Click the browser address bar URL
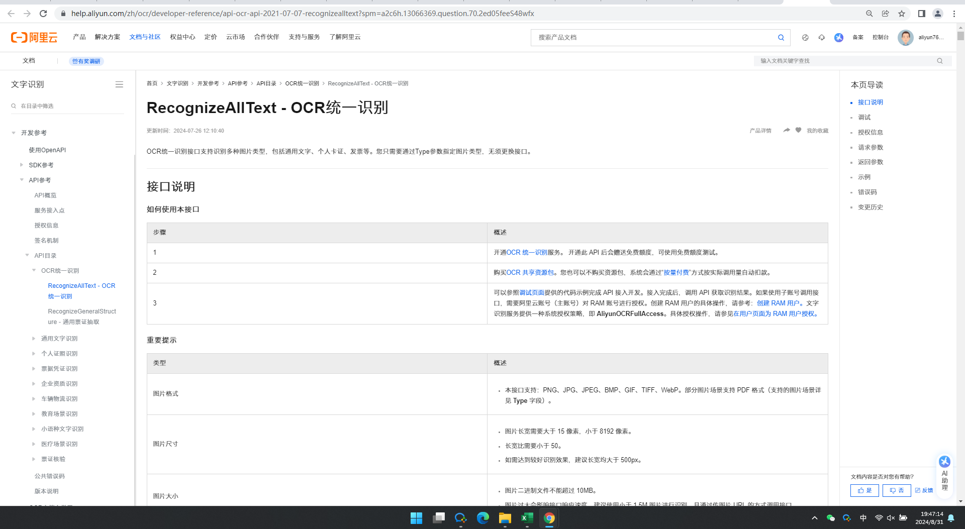The height and width of the screenshot is (529, 965). click(302, 14)
